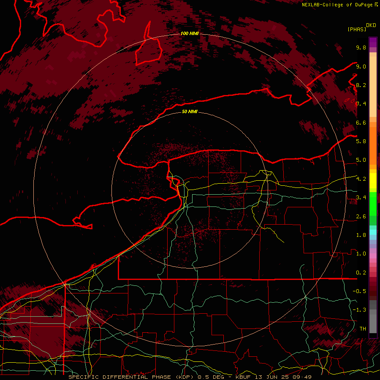Click the 6.6 value on the color scale
This screenshot has width=380, height=380.
361,122
